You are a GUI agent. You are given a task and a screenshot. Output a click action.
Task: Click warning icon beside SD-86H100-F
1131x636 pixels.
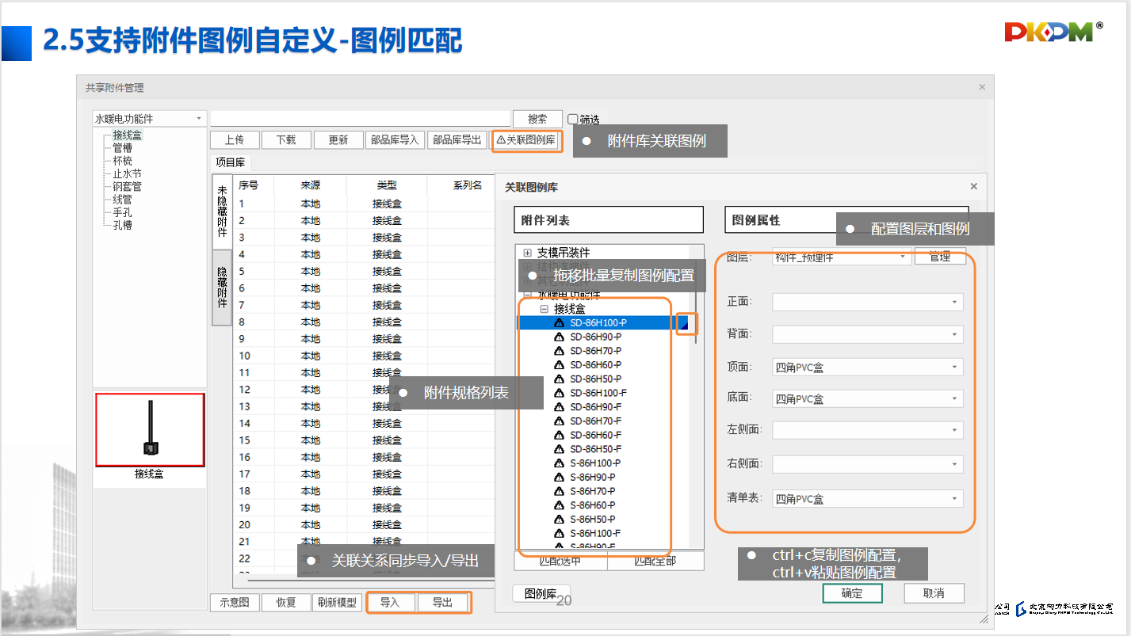[x=559, y=393]
